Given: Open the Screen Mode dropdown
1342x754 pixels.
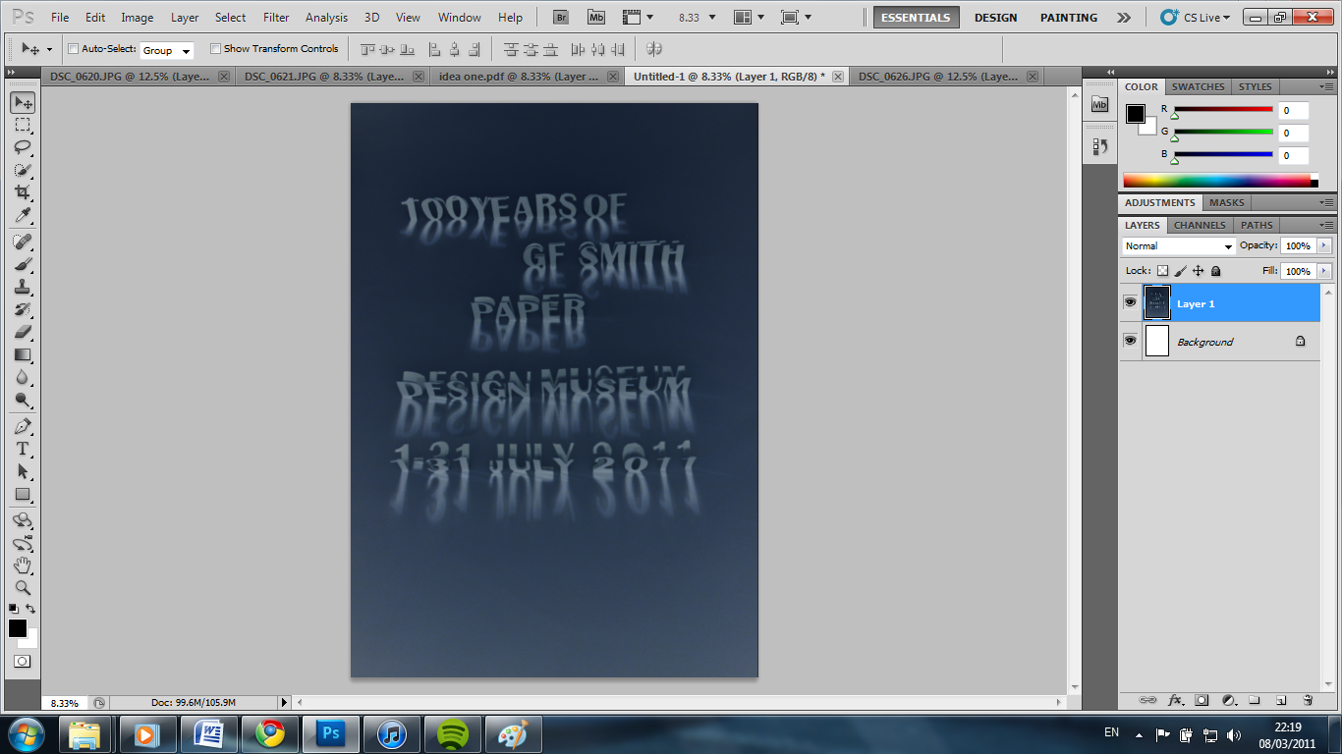Looking at the screenshot, I should point(796,18).
